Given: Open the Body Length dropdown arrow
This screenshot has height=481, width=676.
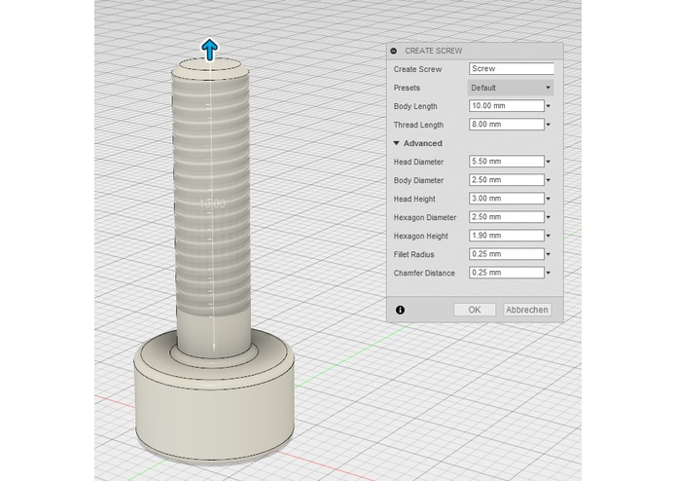Looking at the screenshot, I should [x=549, y=106].
